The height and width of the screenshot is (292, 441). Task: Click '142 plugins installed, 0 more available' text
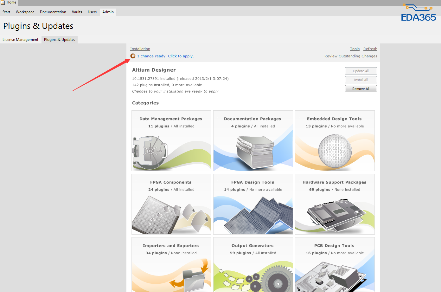[x=167, y=85]
